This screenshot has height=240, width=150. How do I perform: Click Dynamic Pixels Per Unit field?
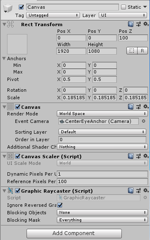(x=102, y=174)
